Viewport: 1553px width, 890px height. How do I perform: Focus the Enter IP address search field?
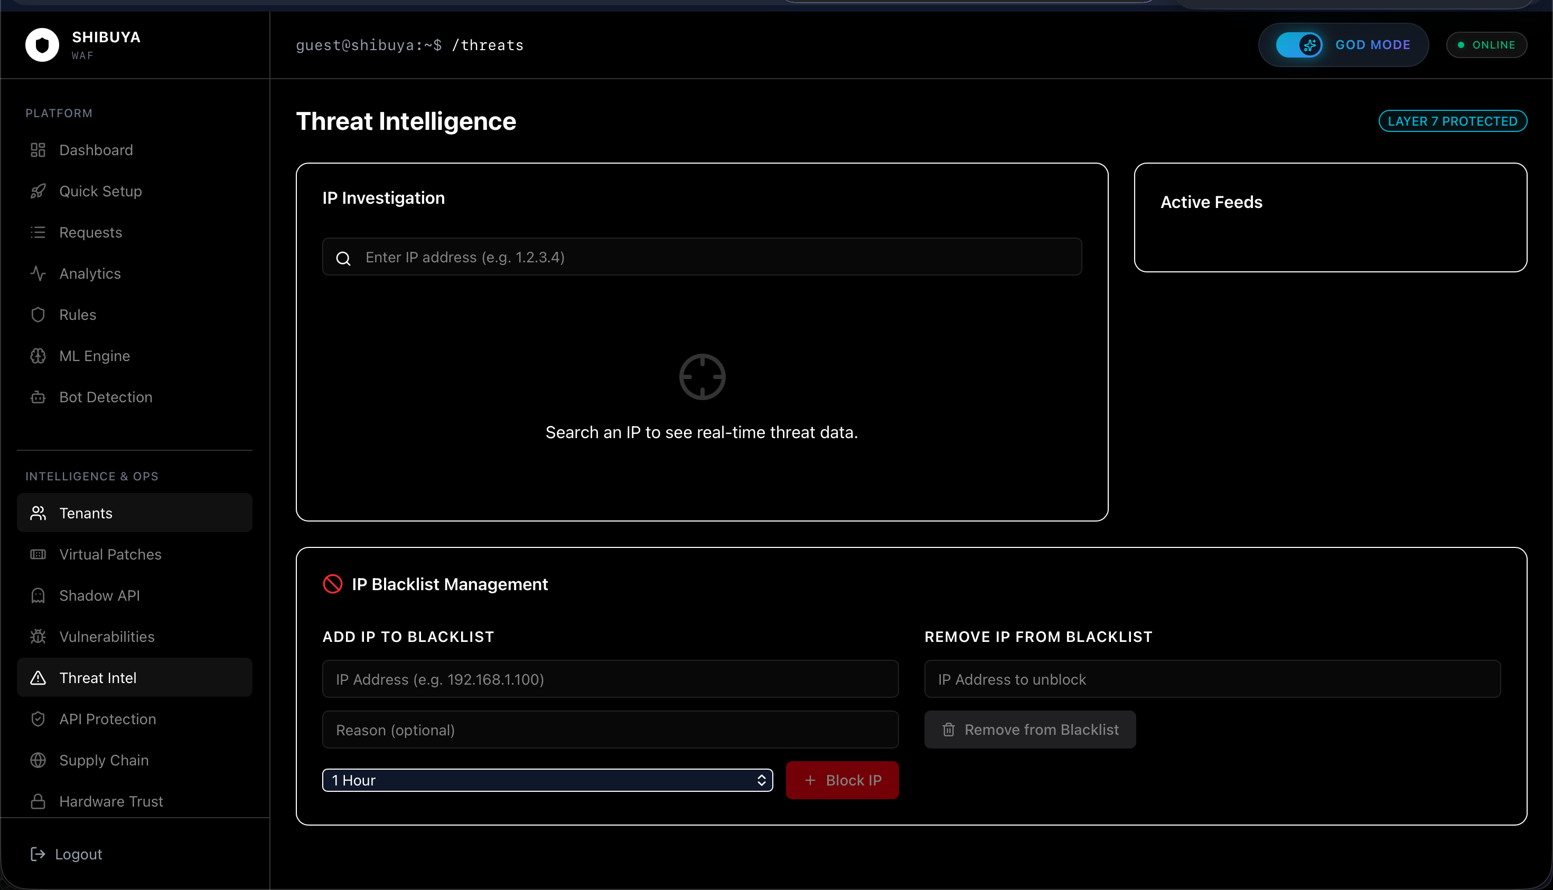coord(716,258)
